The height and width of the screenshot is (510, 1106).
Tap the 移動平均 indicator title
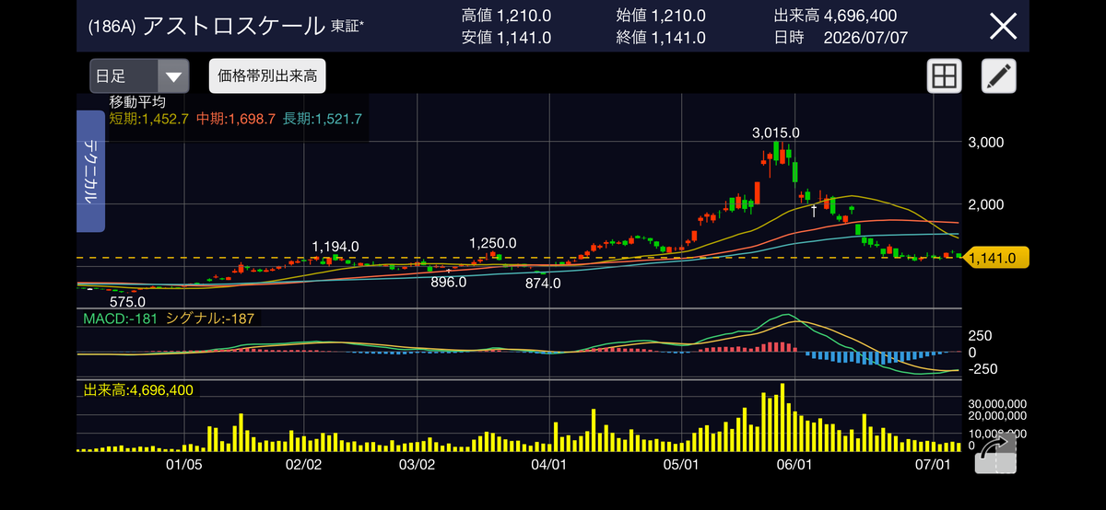[136, 102]
